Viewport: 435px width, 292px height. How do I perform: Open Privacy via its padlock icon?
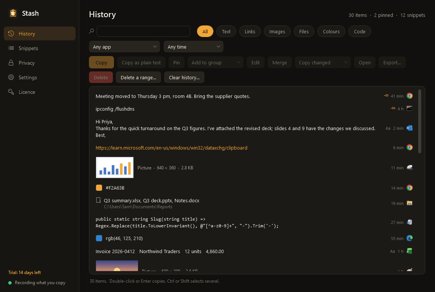11,63
